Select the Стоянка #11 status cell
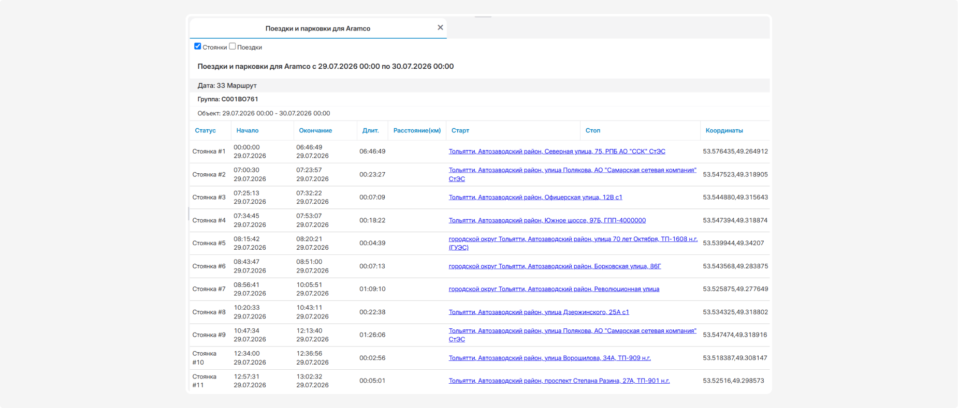 205,381
